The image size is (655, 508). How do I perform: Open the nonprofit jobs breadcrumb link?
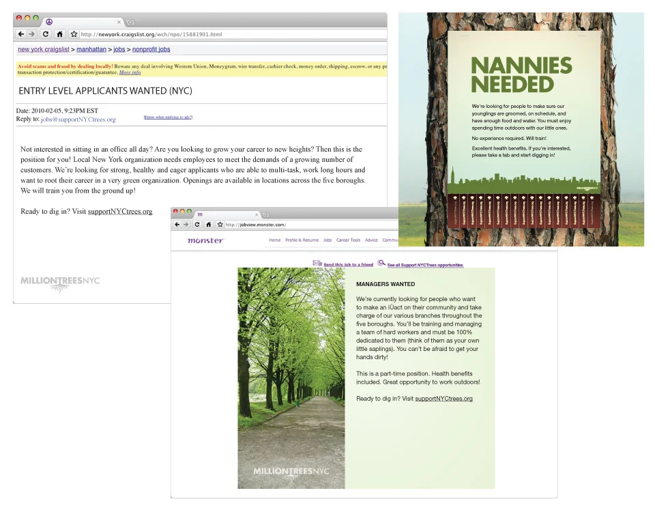[151, 49]
